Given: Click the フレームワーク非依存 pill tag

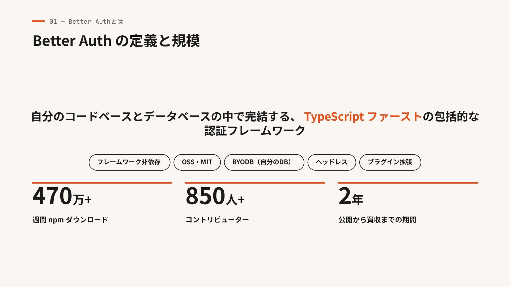Looking at the screenshot, I should coord(129,162).
